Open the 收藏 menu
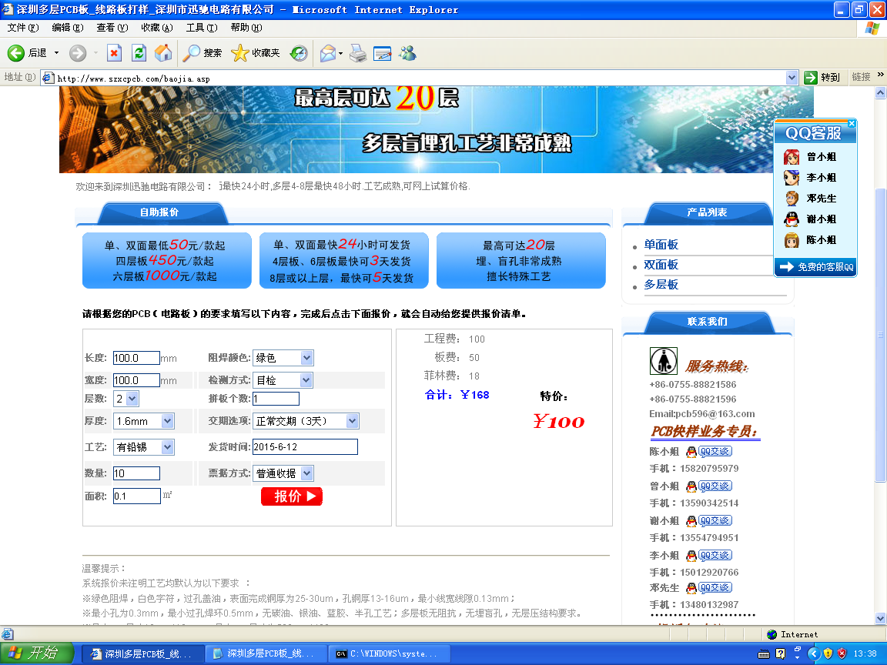The image size is (887, 665). tap(157, 27)
